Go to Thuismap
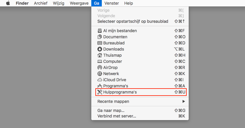Screen dimensions: 245x128 [x=140, y=55]
